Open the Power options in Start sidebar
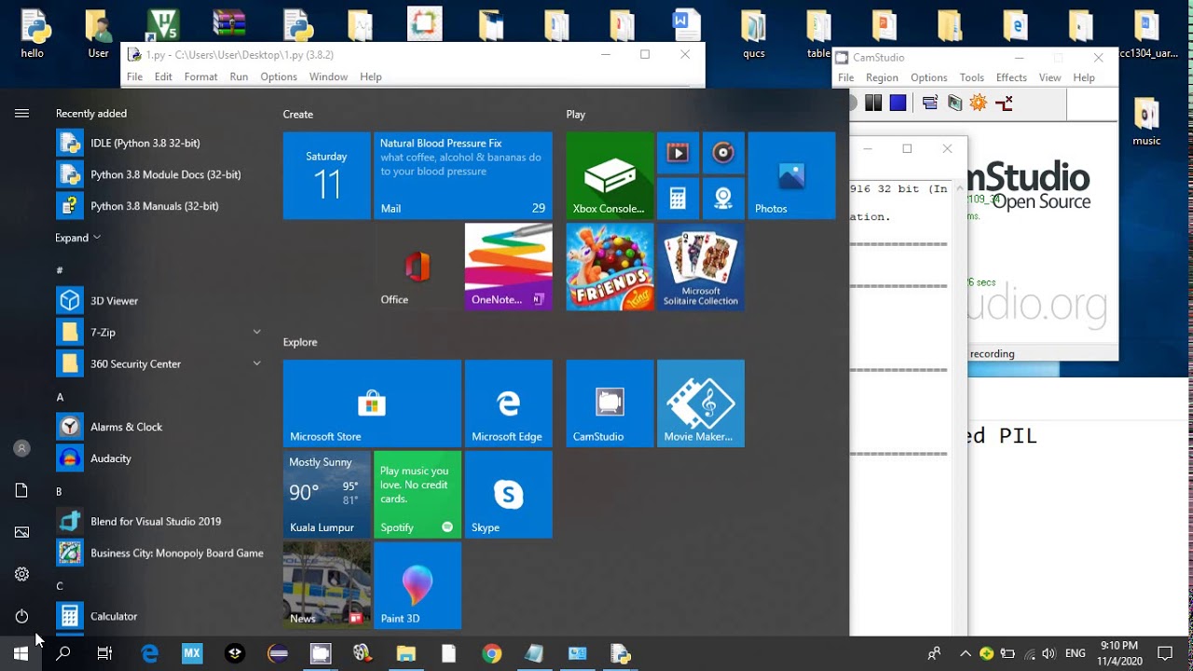The width and height of the screenshot is (1193, 671). pyautogui.click(x=21, y=616)
